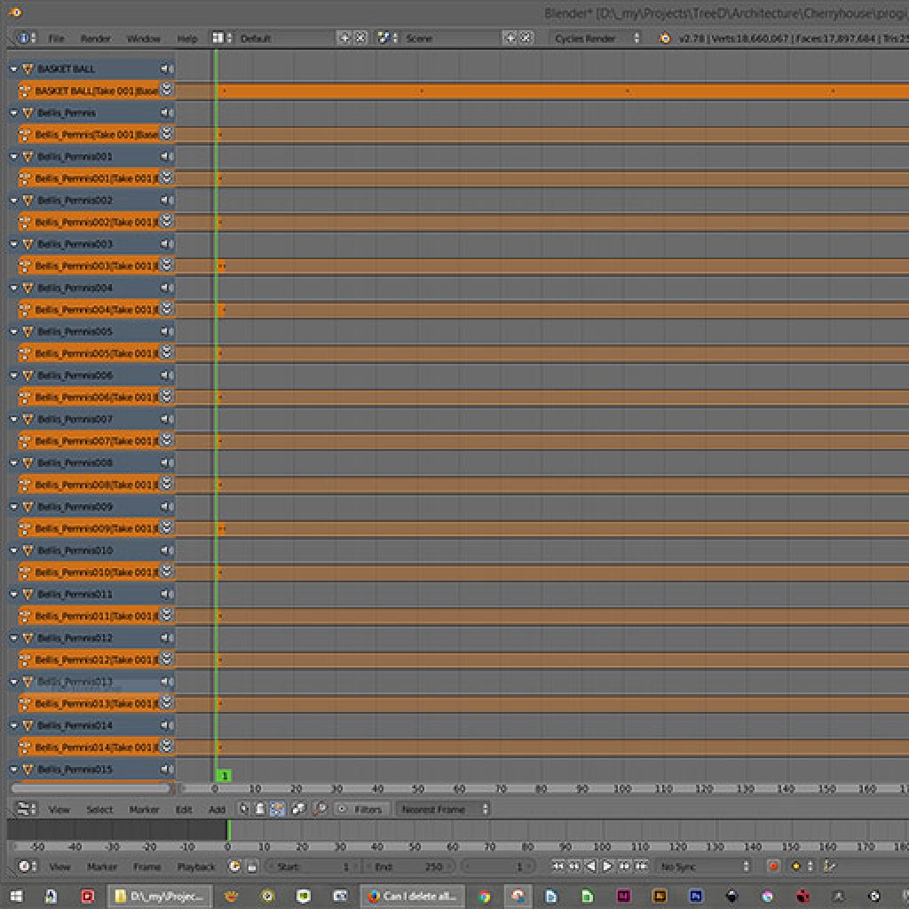Click the record button in timeline
The image size is (909, 909).
pos(772,866)
